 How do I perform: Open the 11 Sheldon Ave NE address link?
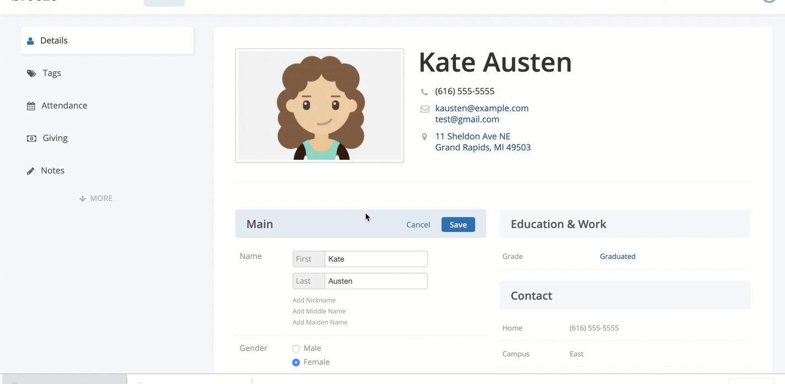pos(473,136)
